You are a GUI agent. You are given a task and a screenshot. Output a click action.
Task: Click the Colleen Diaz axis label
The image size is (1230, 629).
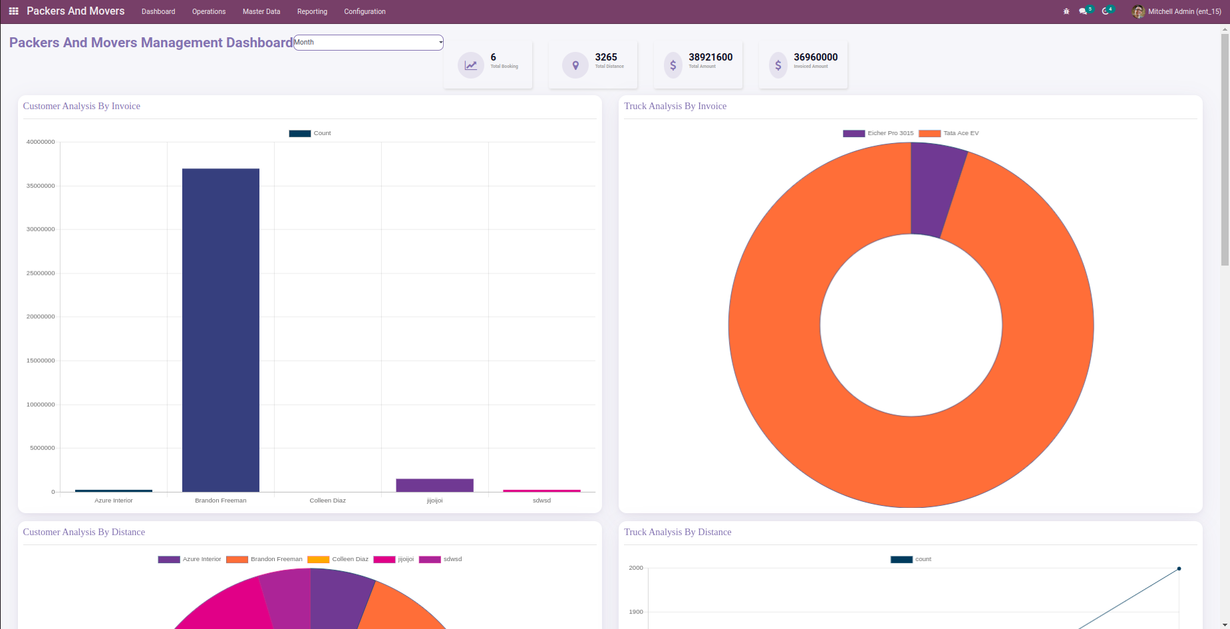pos(328,501)
